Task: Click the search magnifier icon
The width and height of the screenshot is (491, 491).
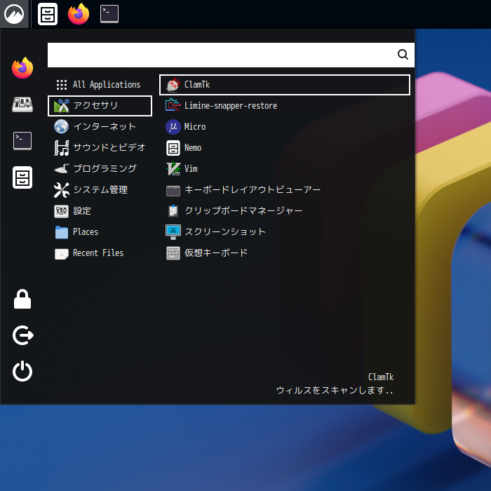Action: click(403, 55)
